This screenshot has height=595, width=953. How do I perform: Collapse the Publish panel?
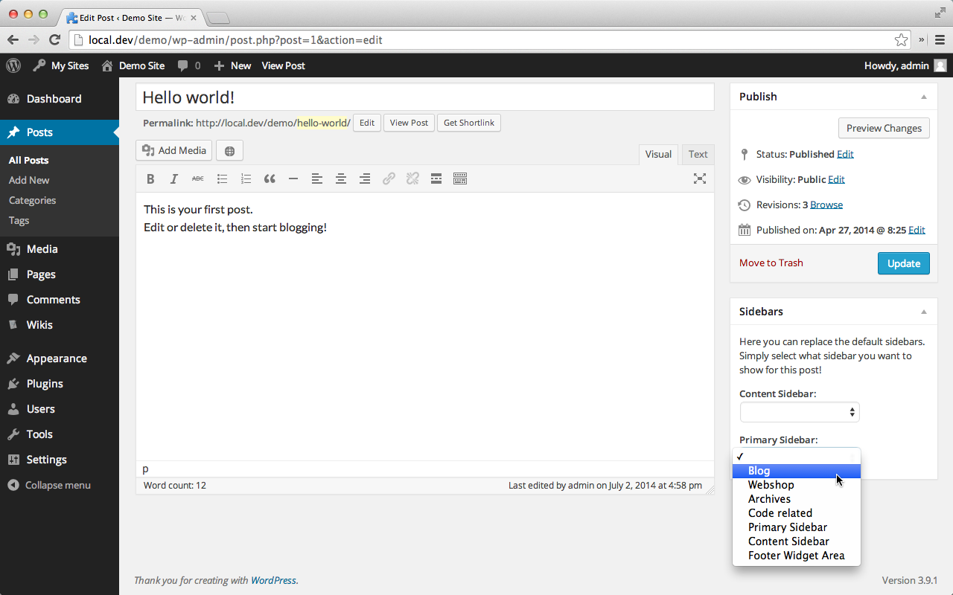(923, 97)
